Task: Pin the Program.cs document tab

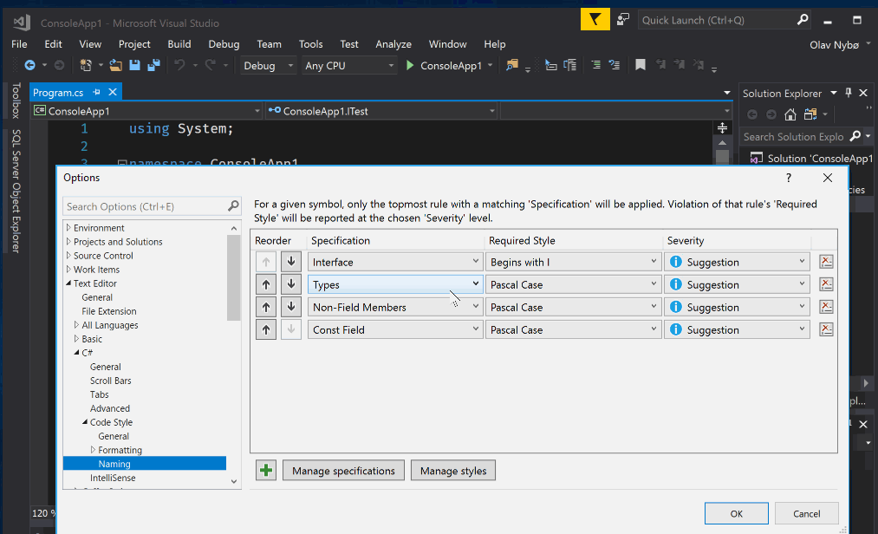Action: point(97,92)
